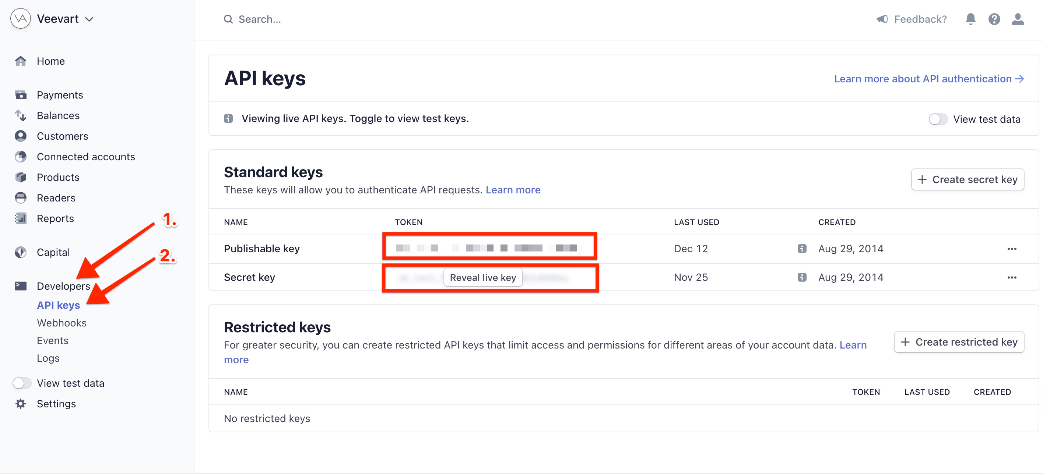Click the Feedback megaphone icon
Viewport: 1043px width, 475px height.
(x=882, y=19)
